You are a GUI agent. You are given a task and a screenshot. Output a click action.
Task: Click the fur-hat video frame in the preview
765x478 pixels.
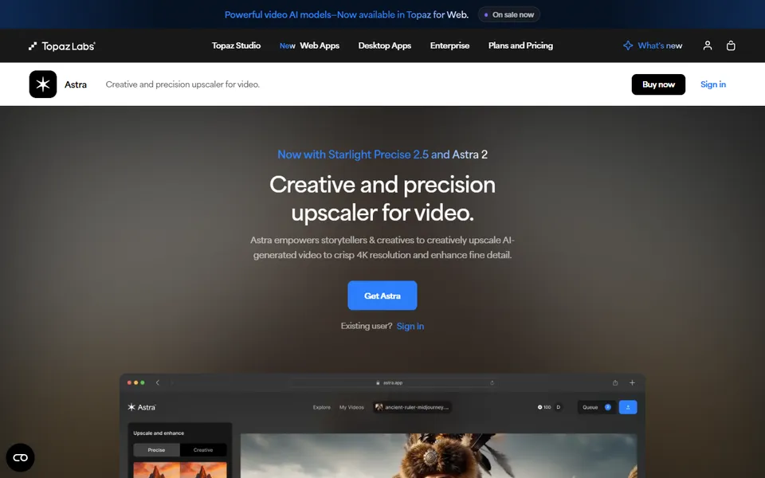[438, 456]
